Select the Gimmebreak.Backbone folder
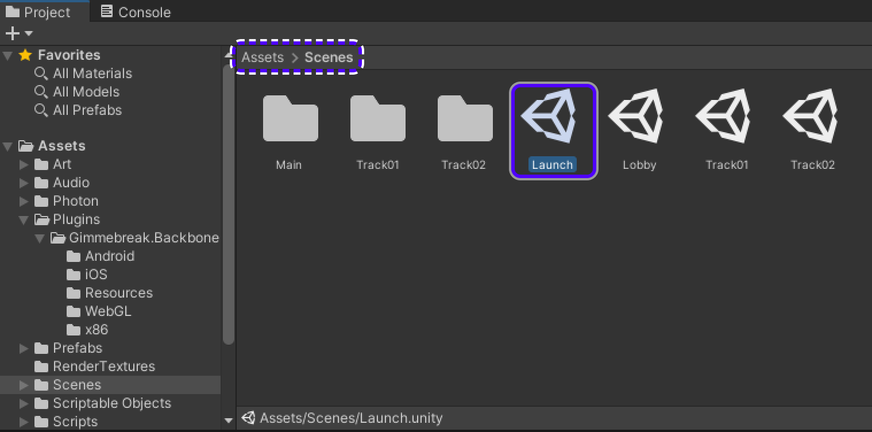 click(135, 238)
